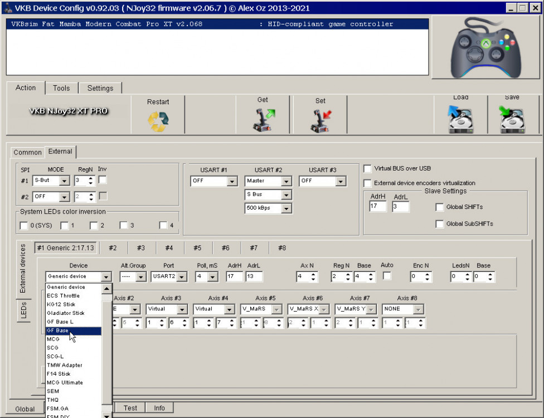
Task: Click the Get joystick icon
Action: tap(263, 120)
